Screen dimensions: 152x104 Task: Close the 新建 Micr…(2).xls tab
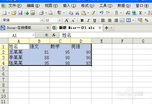(x=100, y=28)
